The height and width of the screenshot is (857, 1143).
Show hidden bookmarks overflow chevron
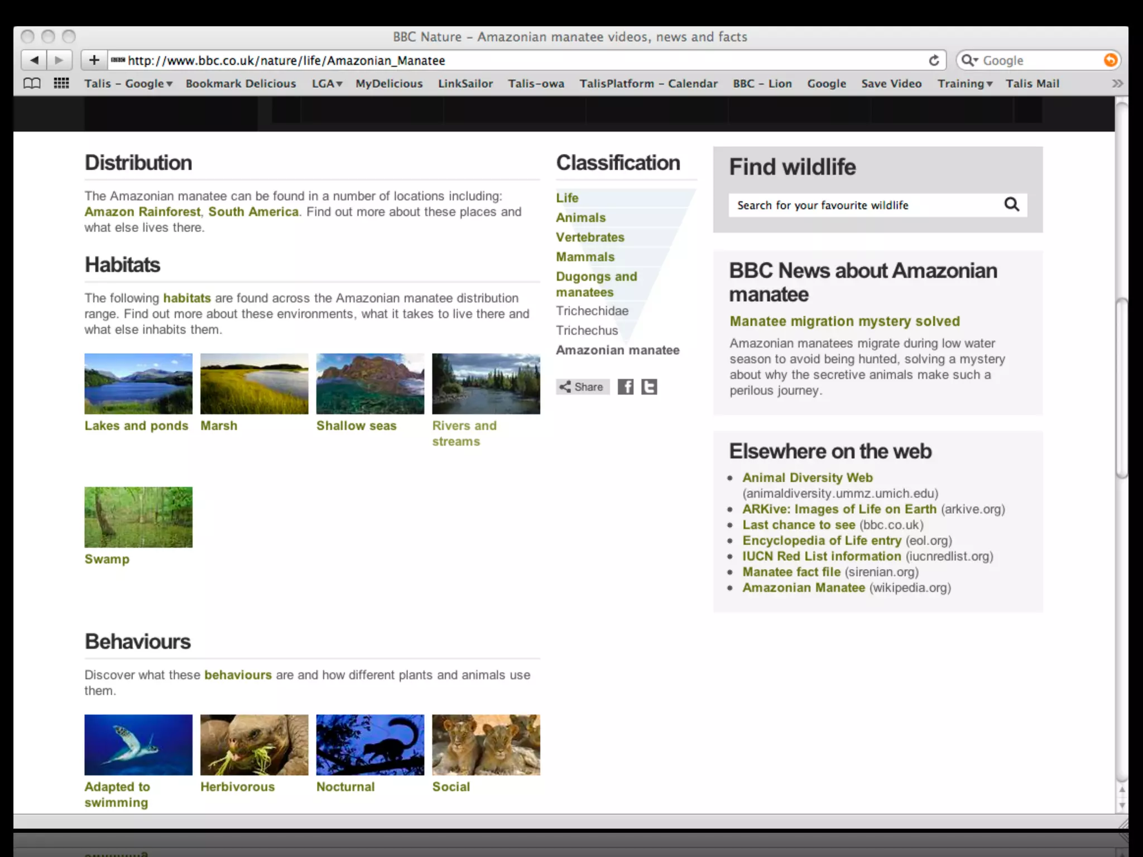coord(1117,84)
